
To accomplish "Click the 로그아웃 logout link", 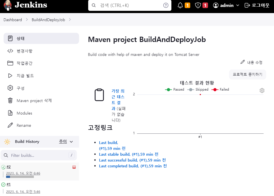I will point(257,5).
